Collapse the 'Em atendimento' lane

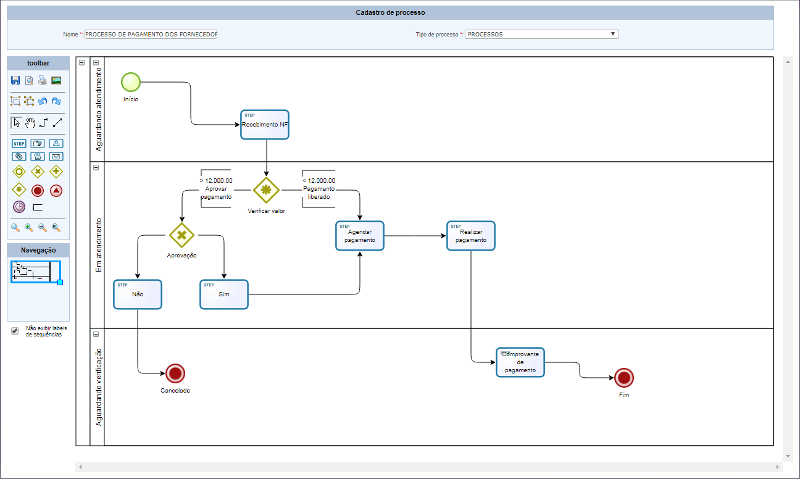click(x=96, y=167)
